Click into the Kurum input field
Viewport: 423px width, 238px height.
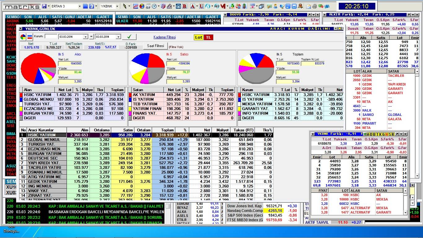[x=51, y=37]
